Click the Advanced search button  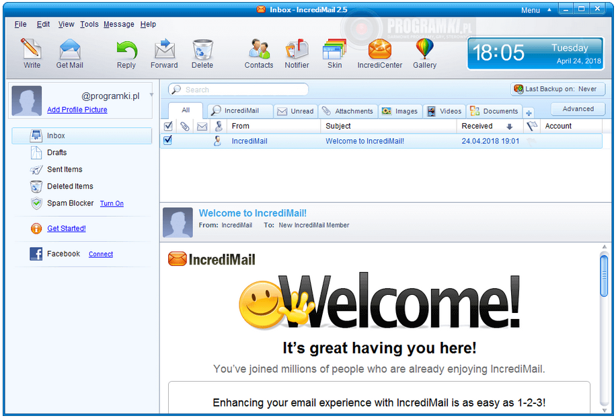(578, 109)
